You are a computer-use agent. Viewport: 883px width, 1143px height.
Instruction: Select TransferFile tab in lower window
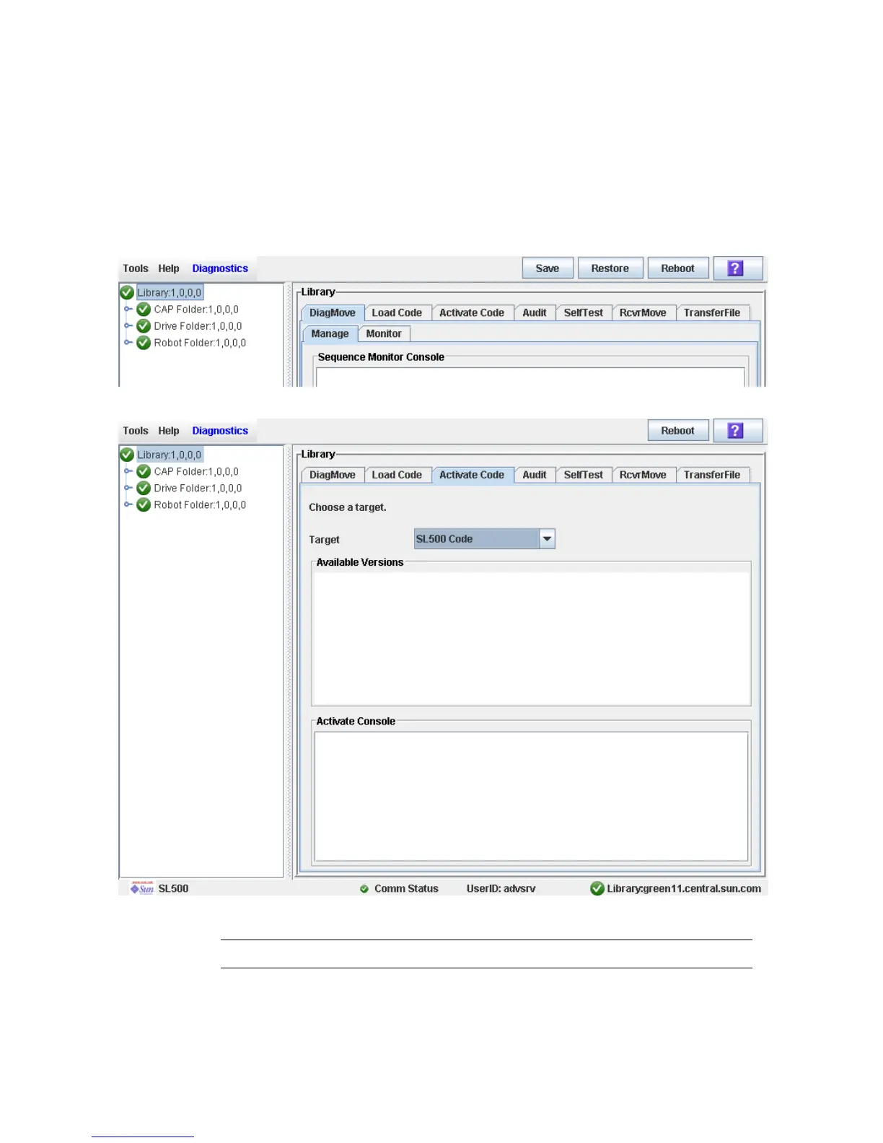point(712,476)
